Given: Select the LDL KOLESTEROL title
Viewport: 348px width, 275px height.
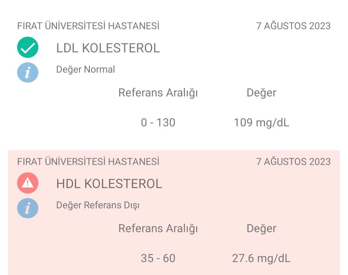Looking at the screenshot, I should [x=108, y=48].
